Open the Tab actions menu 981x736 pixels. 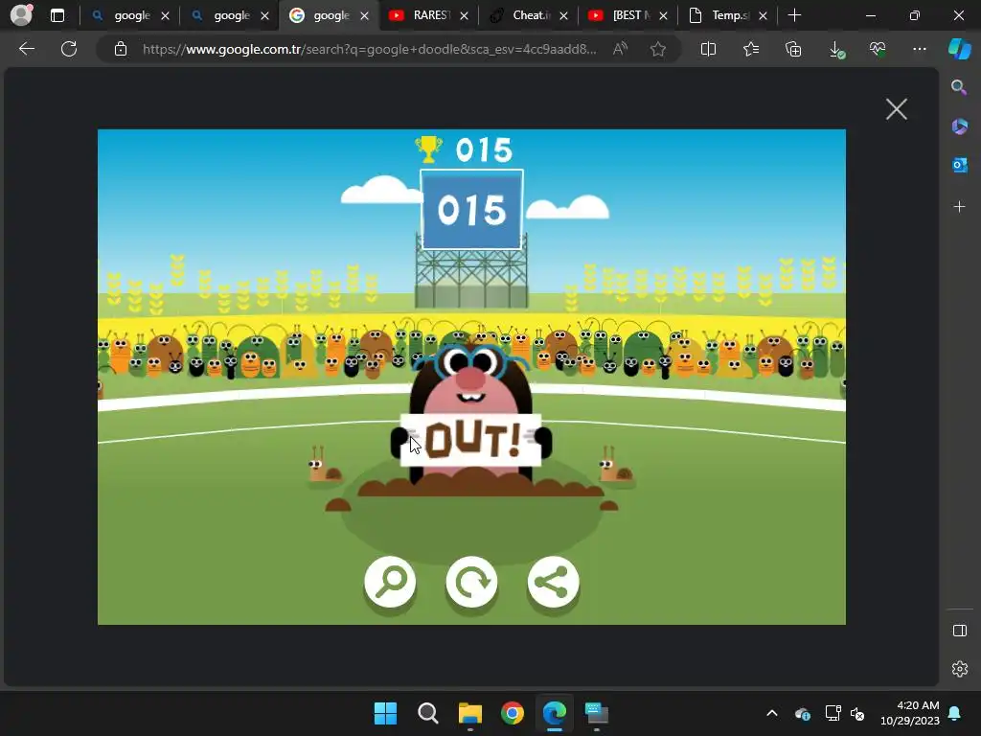pyautogui.click(x=57, y=15)
